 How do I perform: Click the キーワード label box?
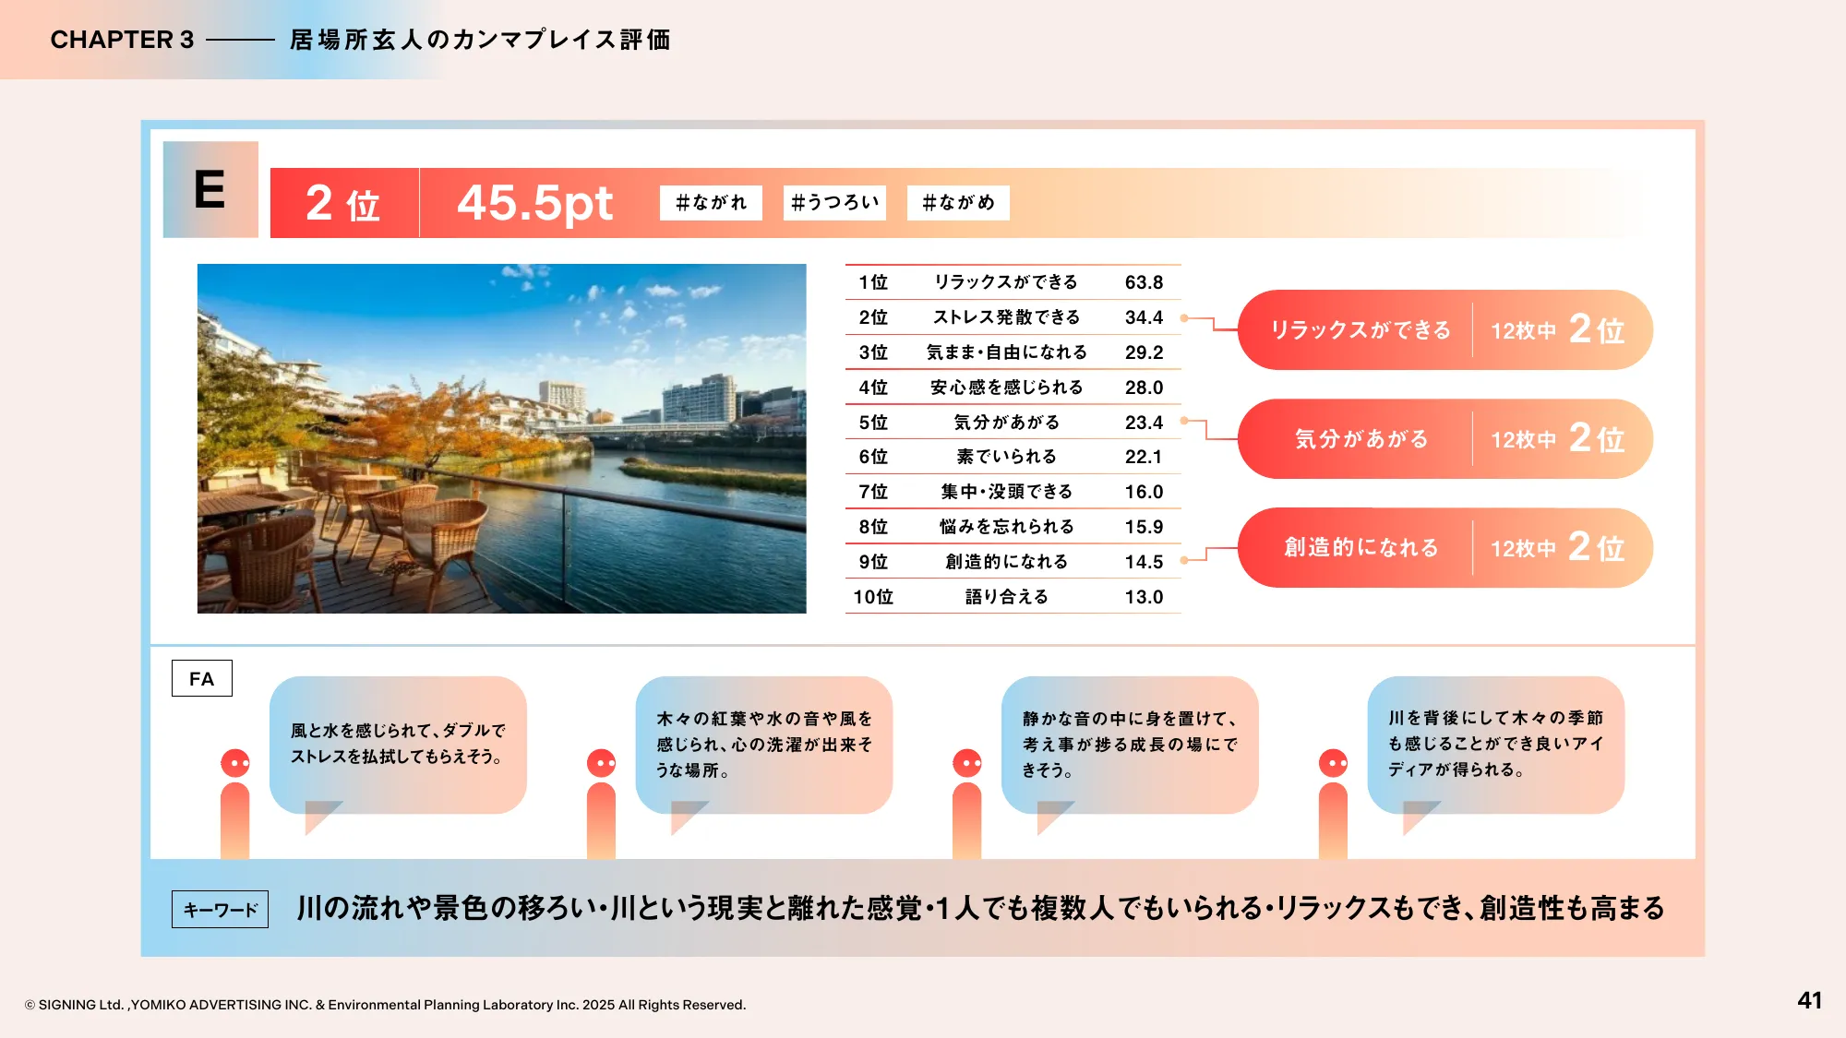pos(220,909)
